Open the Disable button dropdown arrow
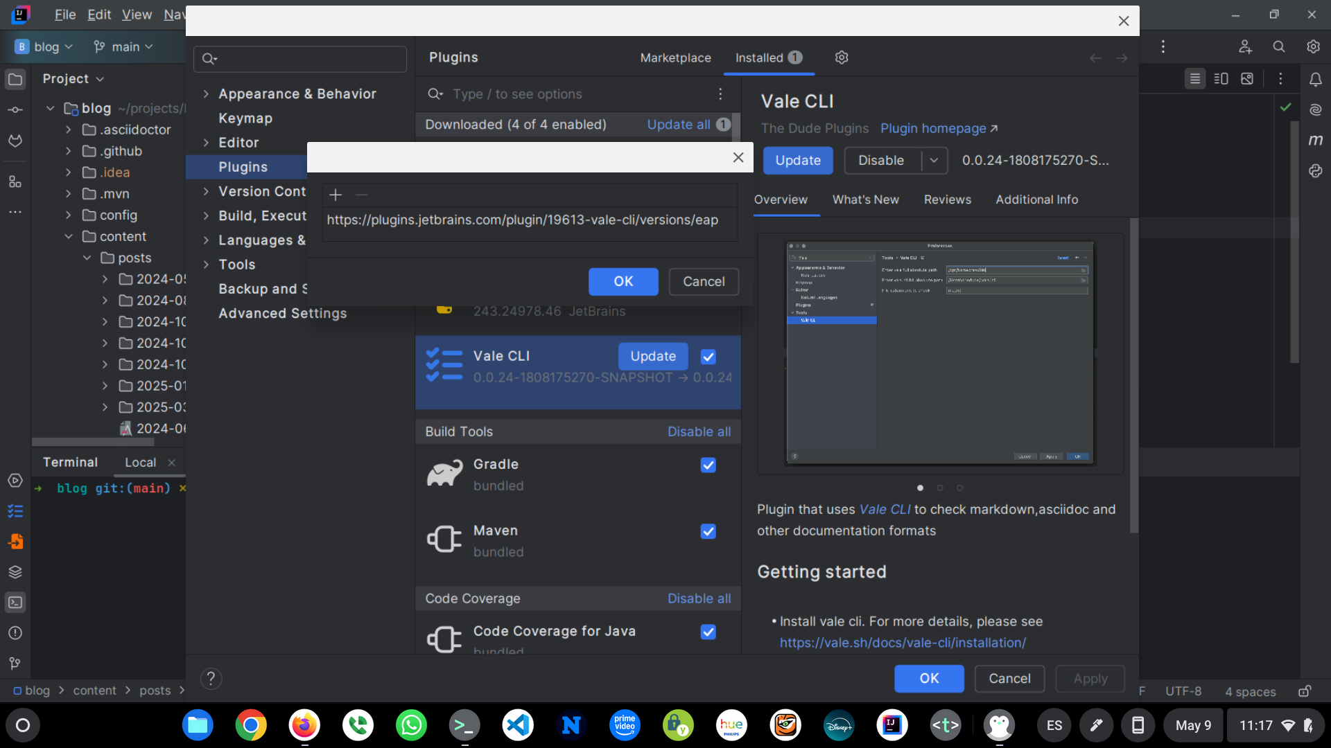Image resolution: width=1331 pixels, height=748 pixels. click(x=934, y=160)
